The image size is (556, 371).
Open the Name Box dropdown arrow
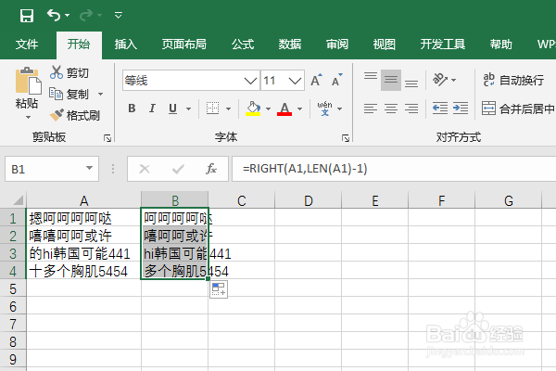click(89, 168)
